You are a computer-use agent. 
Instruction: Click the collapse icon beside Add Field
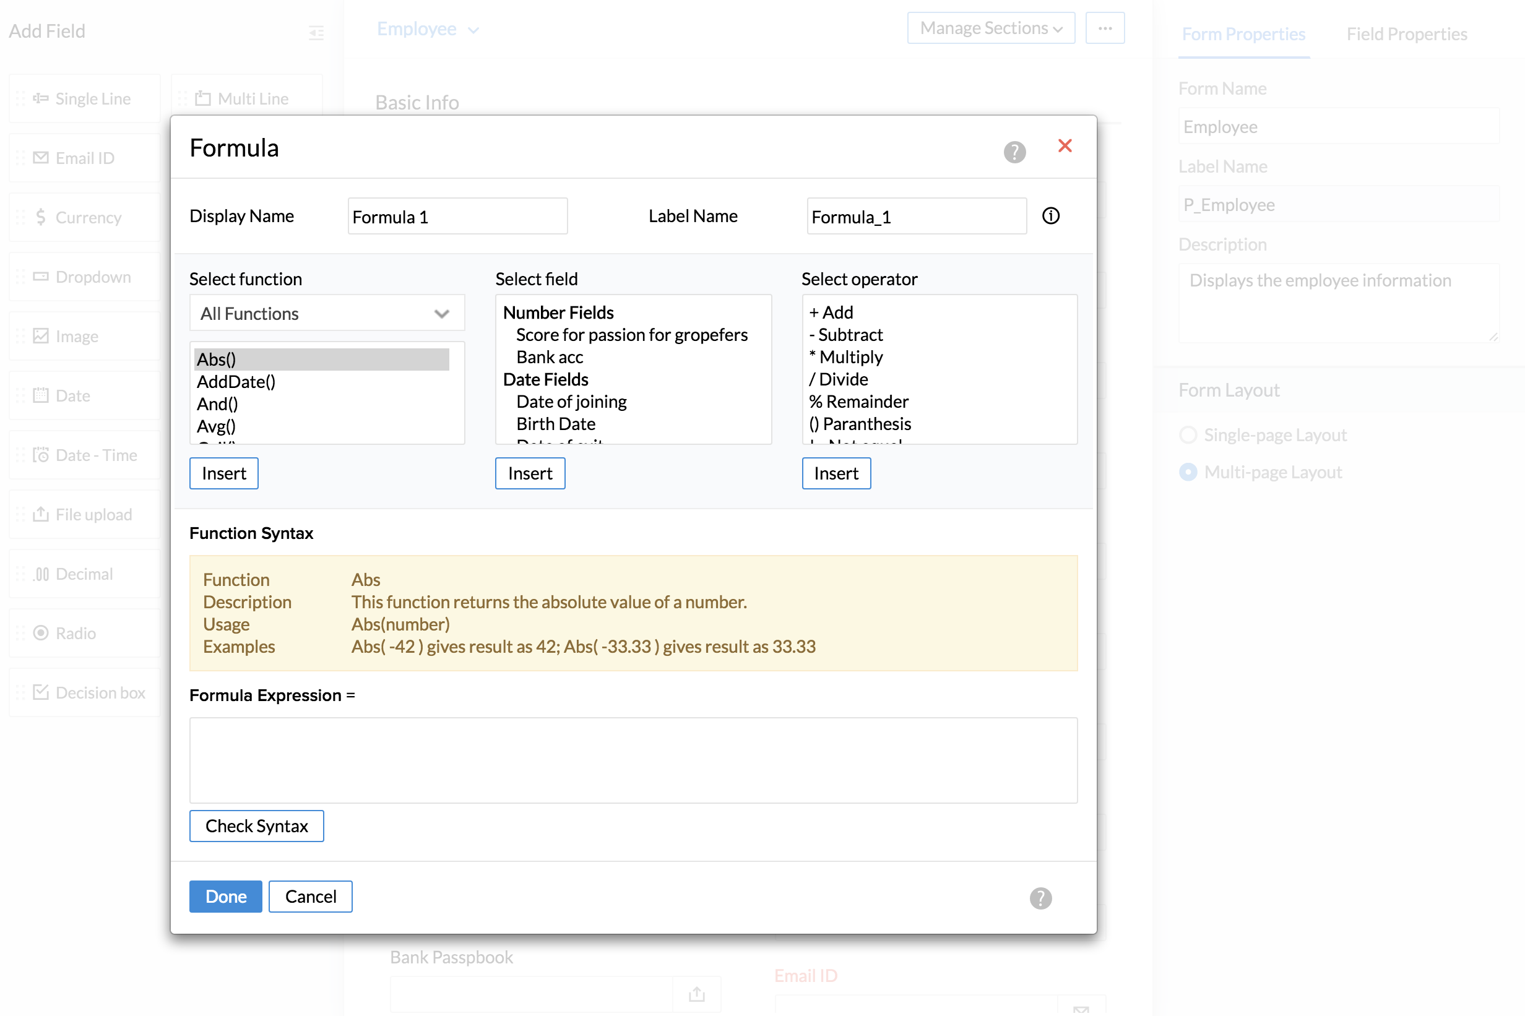(x=316, y=32)
